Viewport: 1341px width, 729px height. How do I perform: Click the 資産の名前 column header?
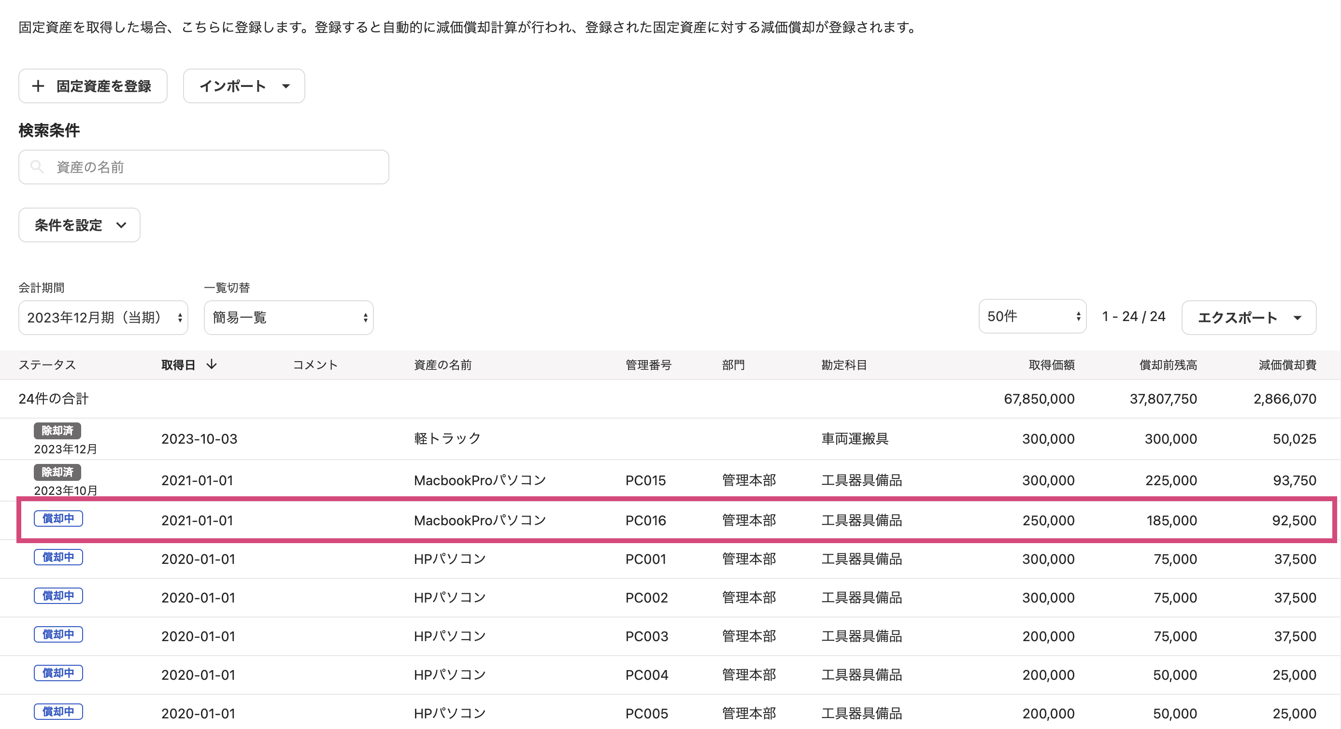(442, 365)
